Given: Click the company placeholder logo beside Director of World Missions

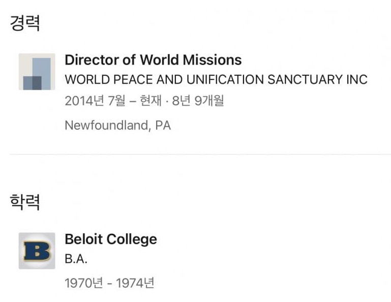Looking at the screenshot, I should pos(37,72).
